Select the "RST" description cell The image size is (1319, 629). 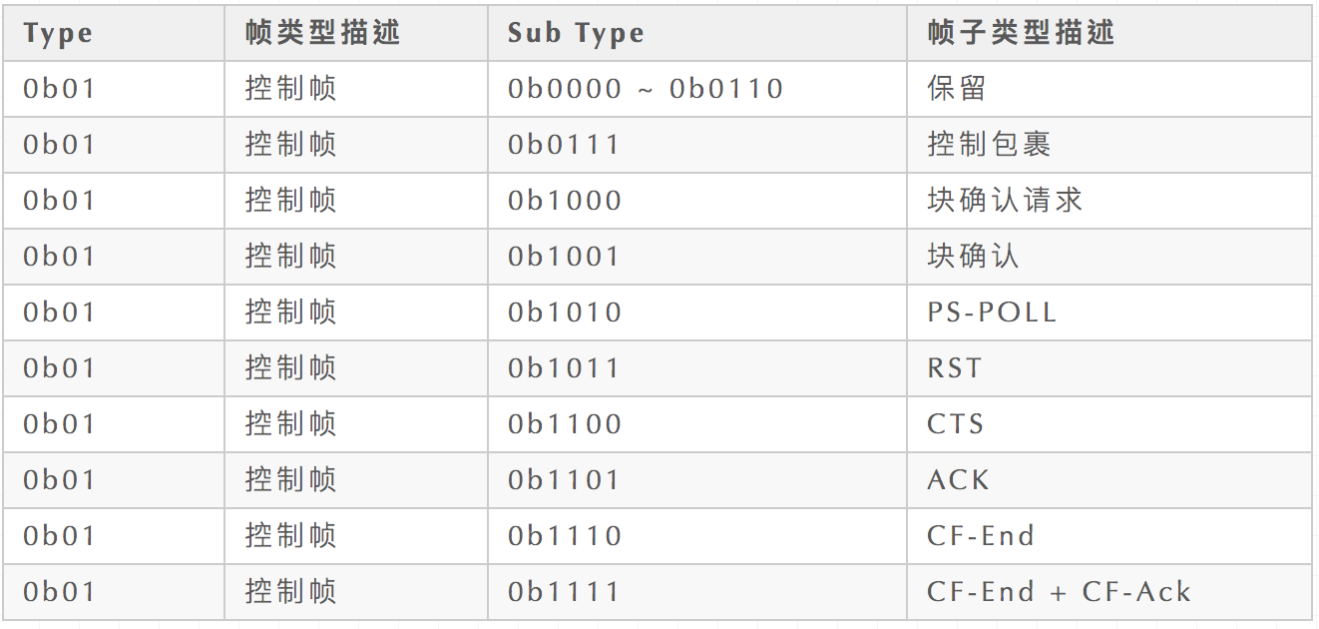pyautogui.click(x=955, y=368)
